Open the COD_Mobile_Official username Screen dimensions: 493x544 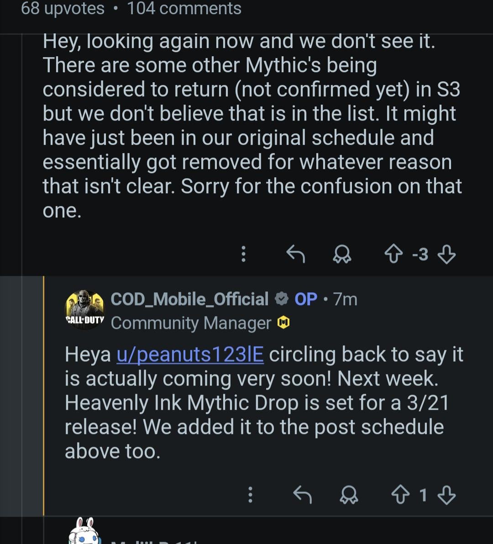[189, 299]
